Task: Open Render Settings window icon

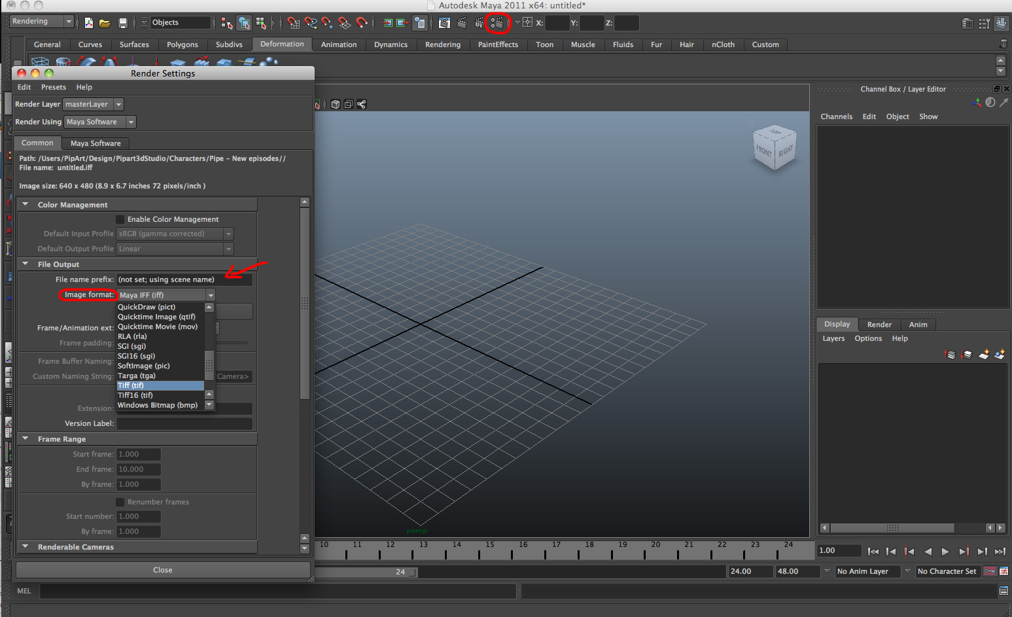Action: click(x=498, y=24)
